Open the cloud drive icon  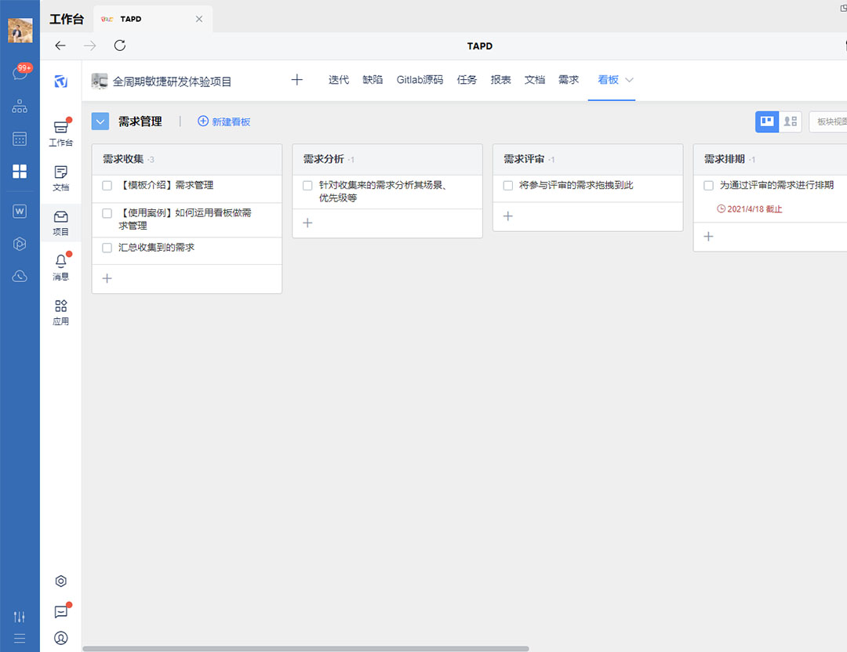tap(20, 277)
